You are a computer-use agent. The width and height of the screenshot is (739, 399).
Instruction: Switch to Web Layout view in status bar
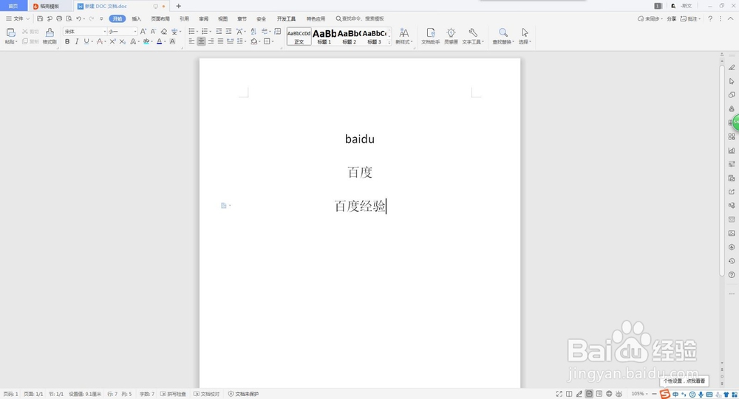[609, 394]
